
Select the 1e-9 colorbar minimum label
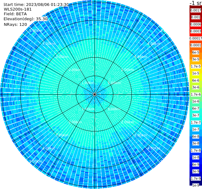pos(196,185)
